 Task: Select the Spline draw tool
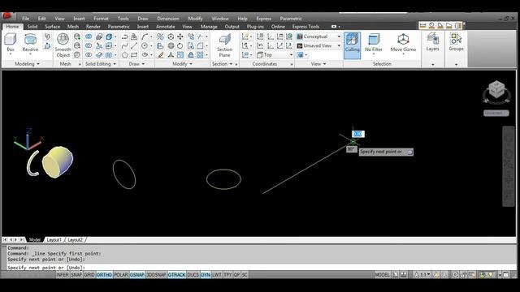pyautogui.click(x=124, y=45)
